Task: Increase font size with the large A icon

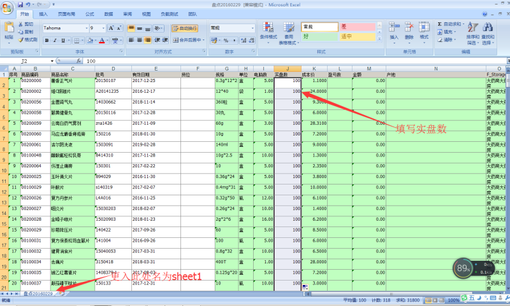Action: coord(111,28)
